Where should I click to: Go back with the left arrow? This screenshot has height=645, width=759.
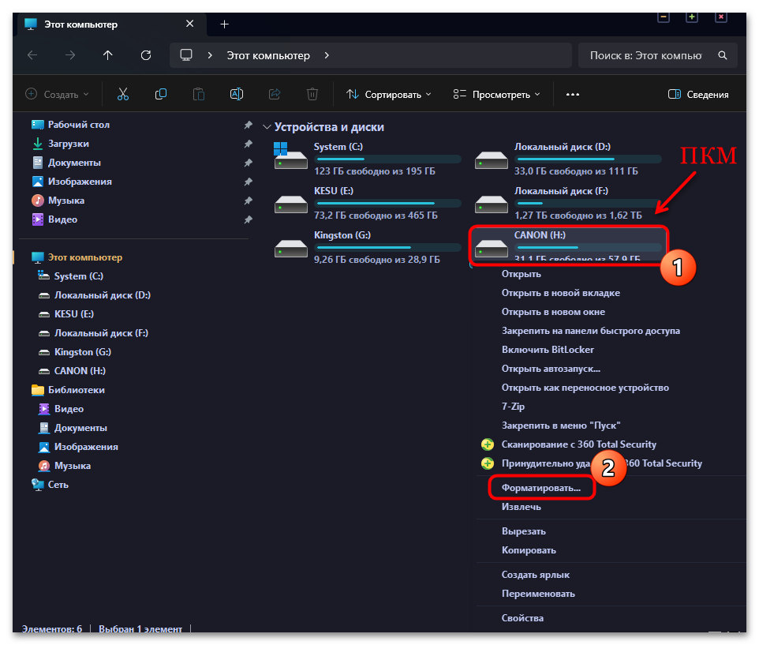tap(32, 55)
